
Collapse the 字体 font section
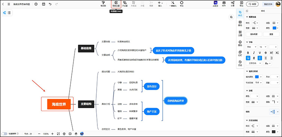247,42
